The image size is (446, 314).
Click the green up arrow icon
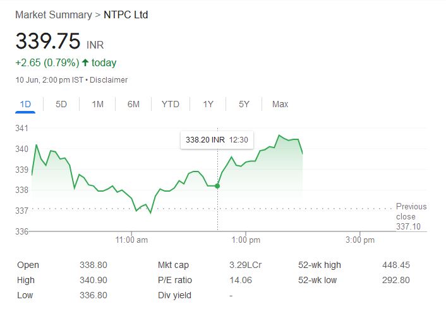(85, 62)
